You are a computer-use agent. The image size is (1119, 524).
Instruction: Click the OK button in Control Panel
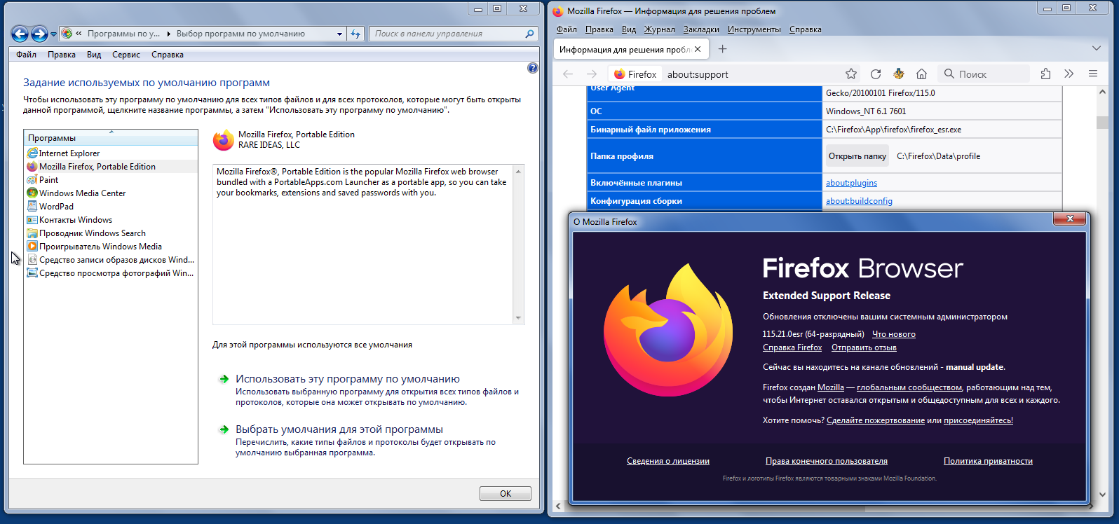coord(506,494)
